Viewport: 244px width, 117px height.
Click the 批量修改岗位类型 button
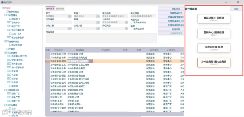(x=171, y=25)
